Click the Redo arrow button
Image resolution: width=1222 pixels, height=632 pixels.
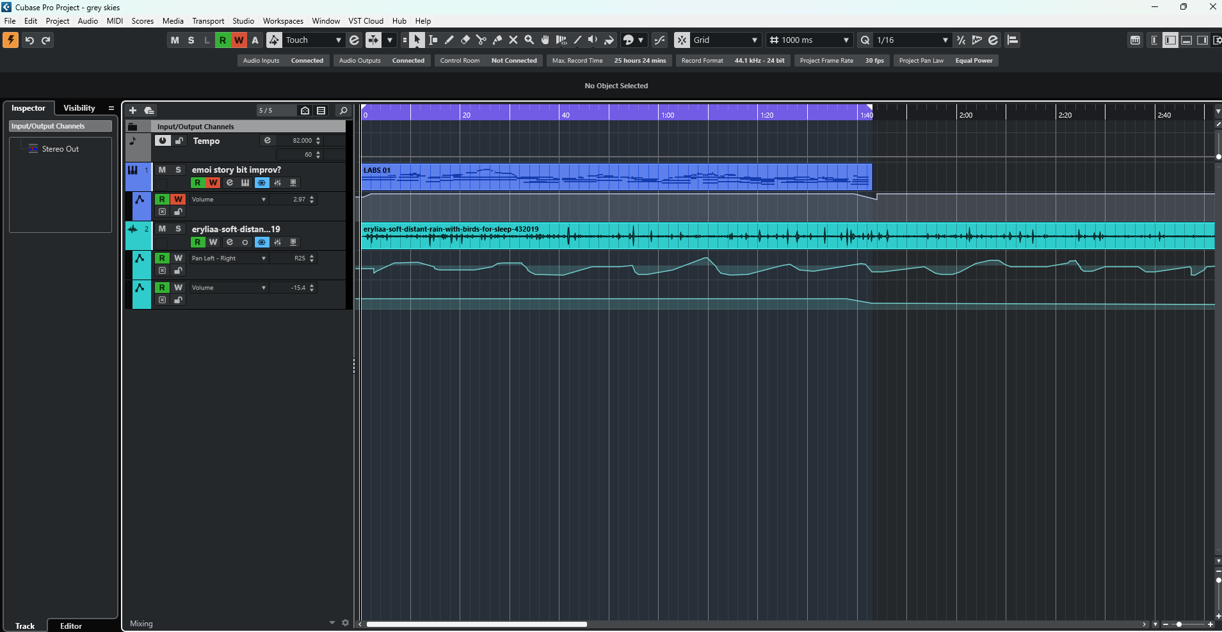[46, 40]
